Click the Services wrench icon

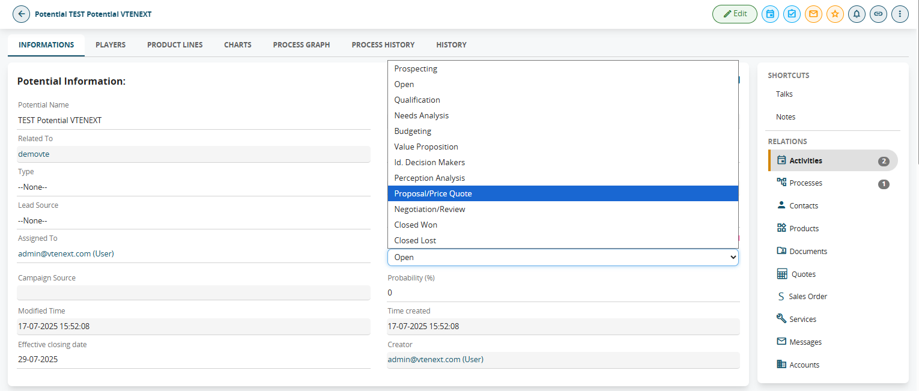tap(781, 319)
